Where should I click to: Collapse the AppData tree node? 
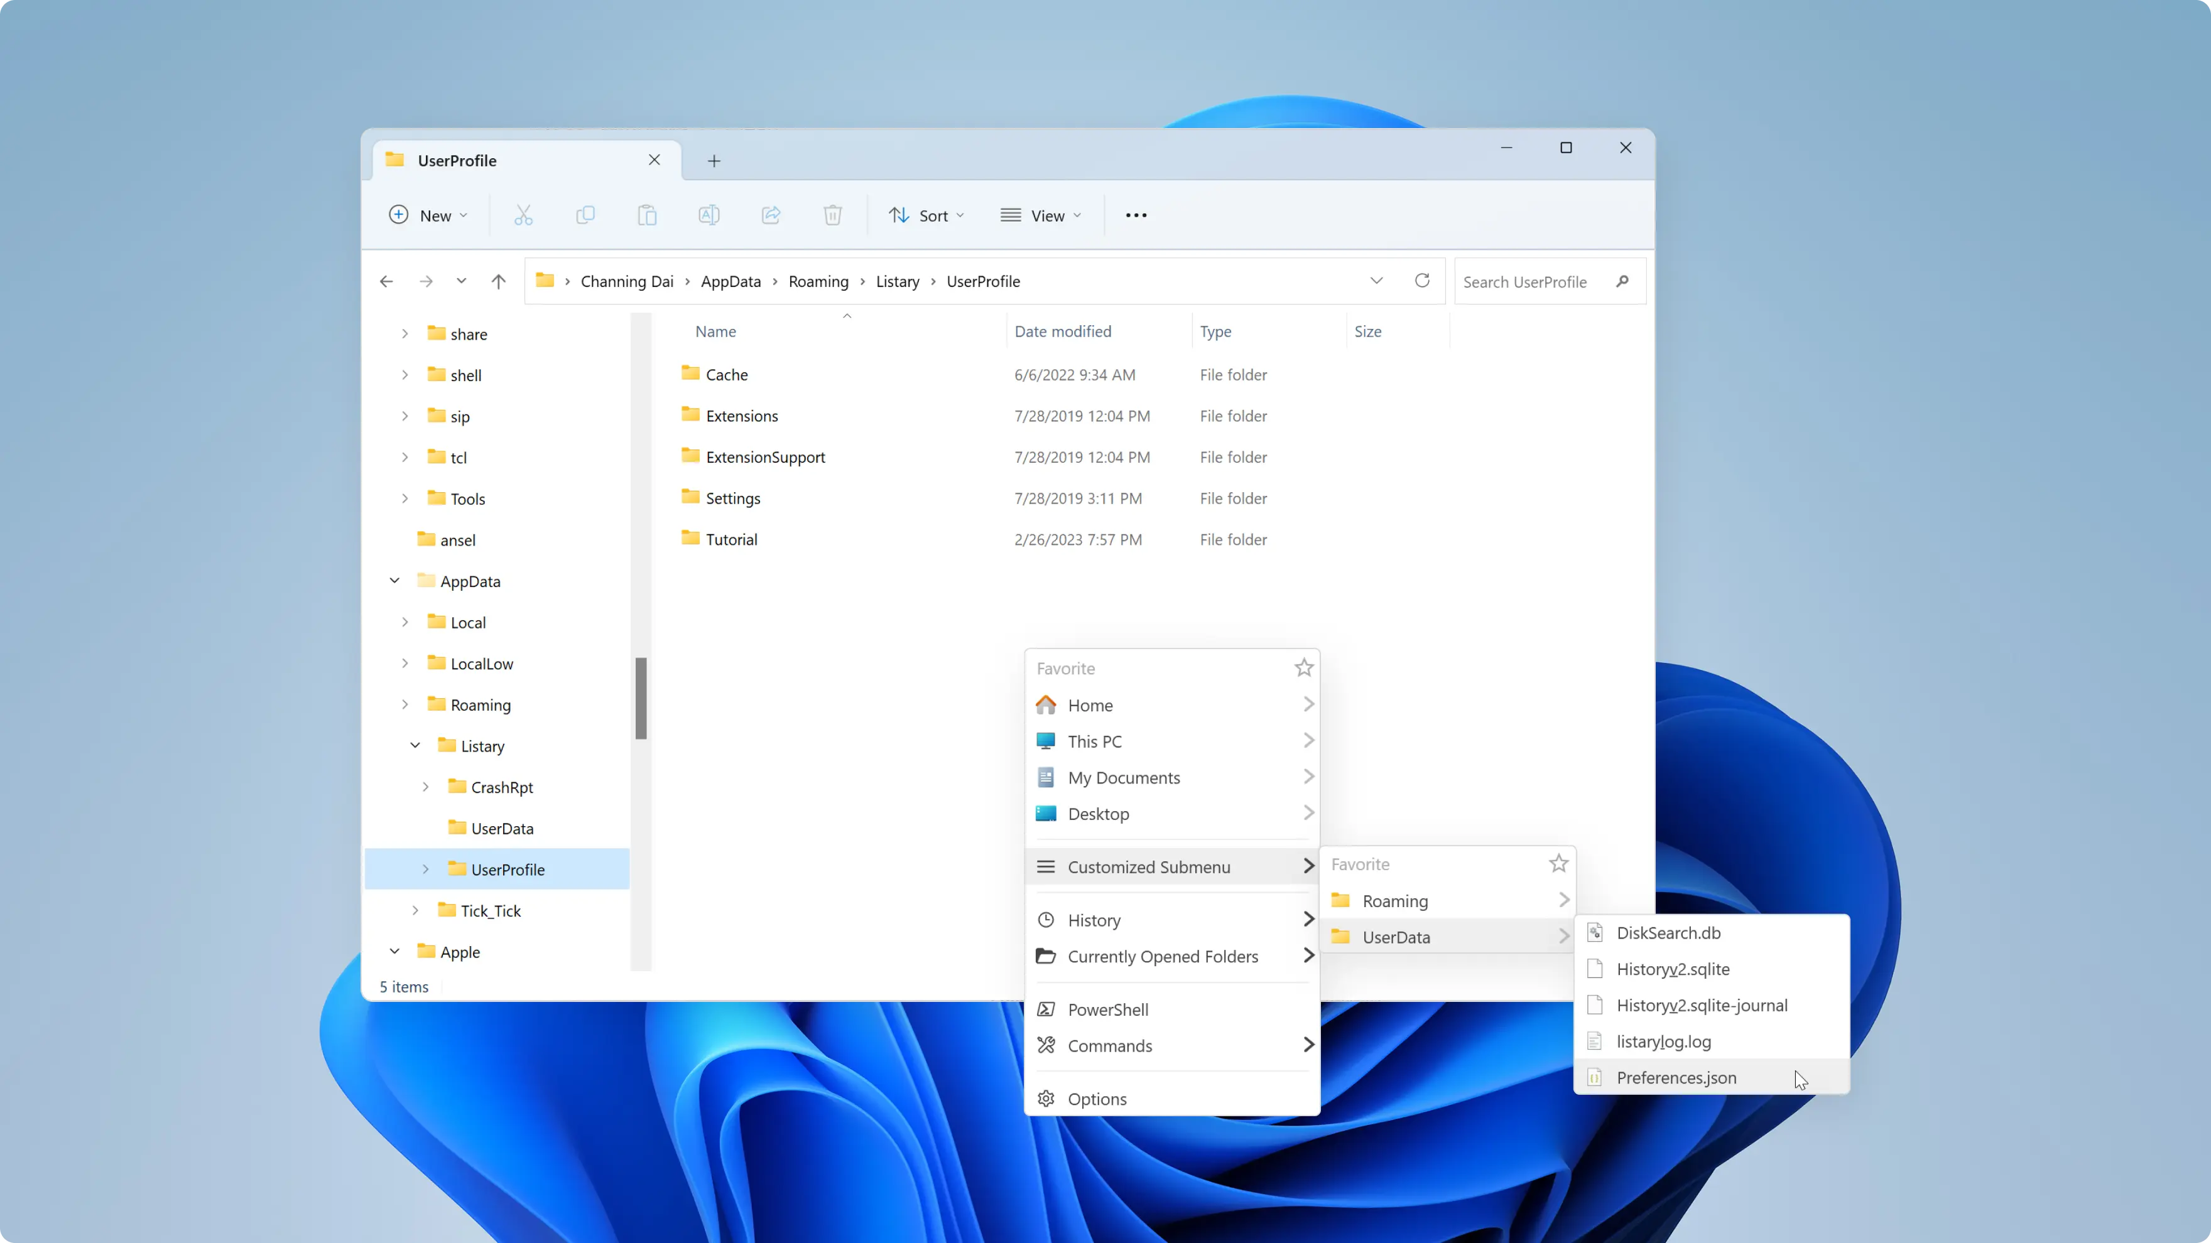tap(395, 581)
